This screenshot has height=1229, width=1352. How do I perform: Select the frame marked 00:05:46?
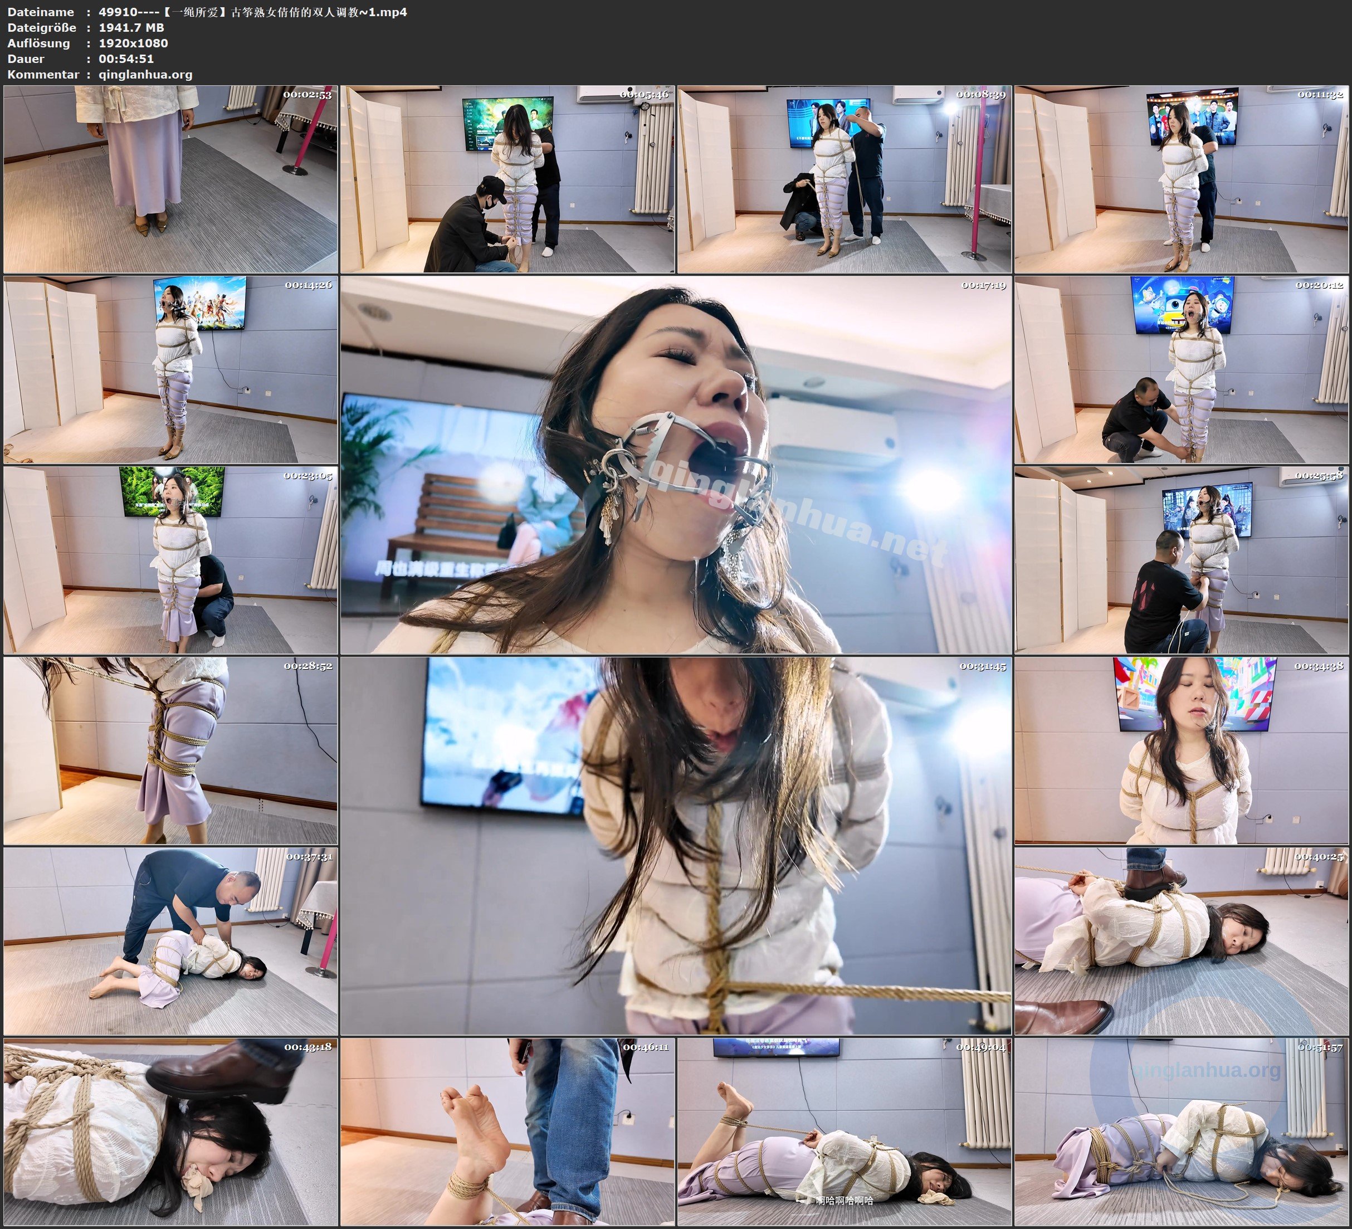click(x=507, y=179)
